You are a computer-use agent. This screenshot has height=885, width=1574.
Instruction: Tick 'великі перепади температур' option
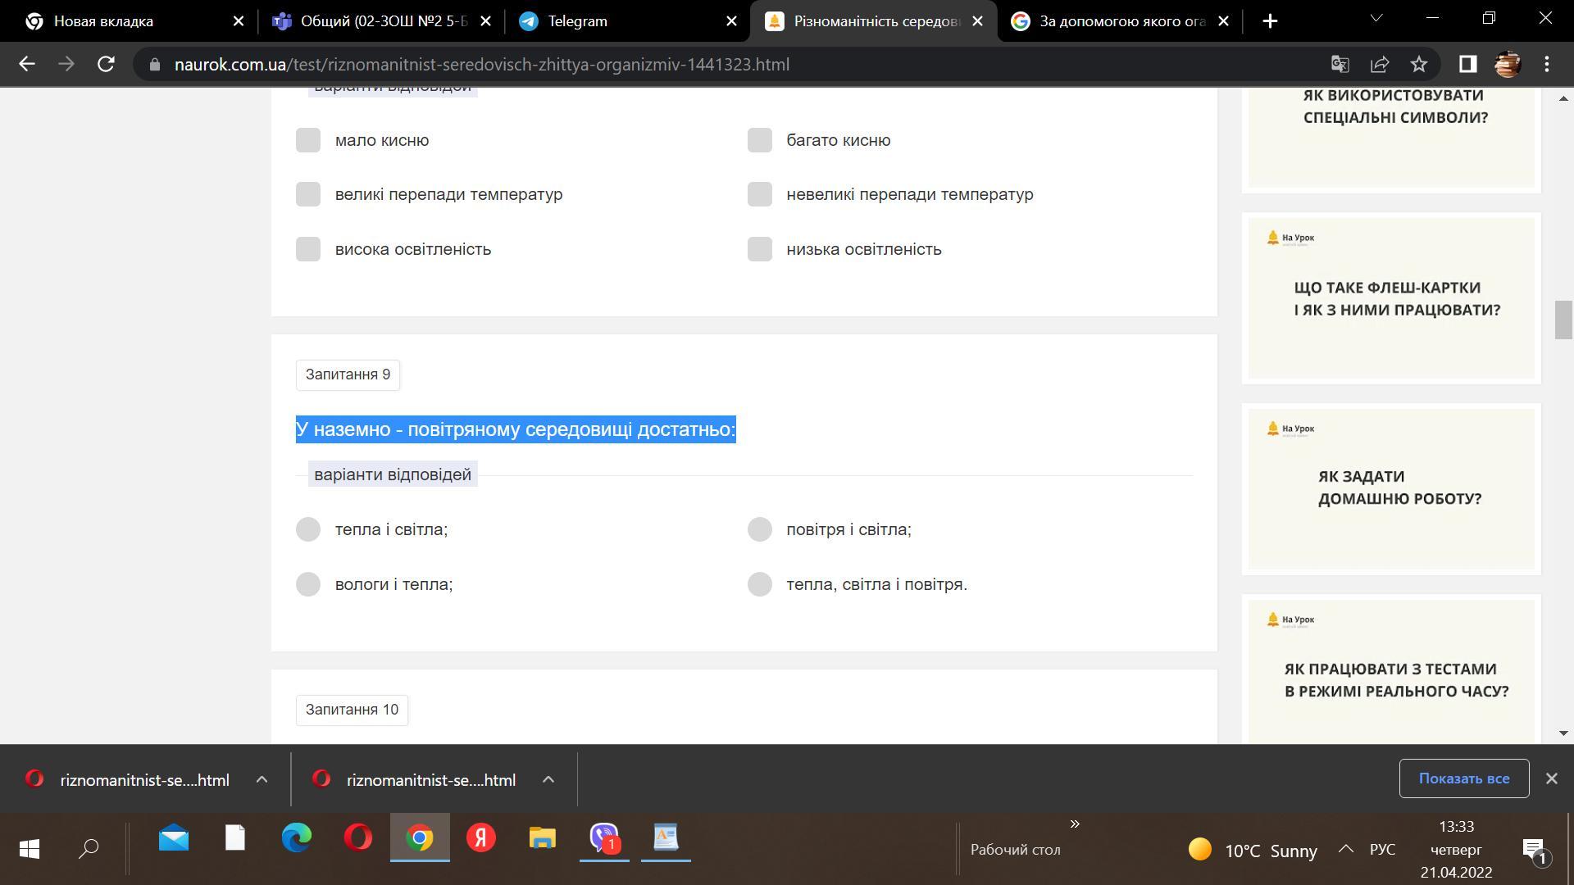[308, 194]
